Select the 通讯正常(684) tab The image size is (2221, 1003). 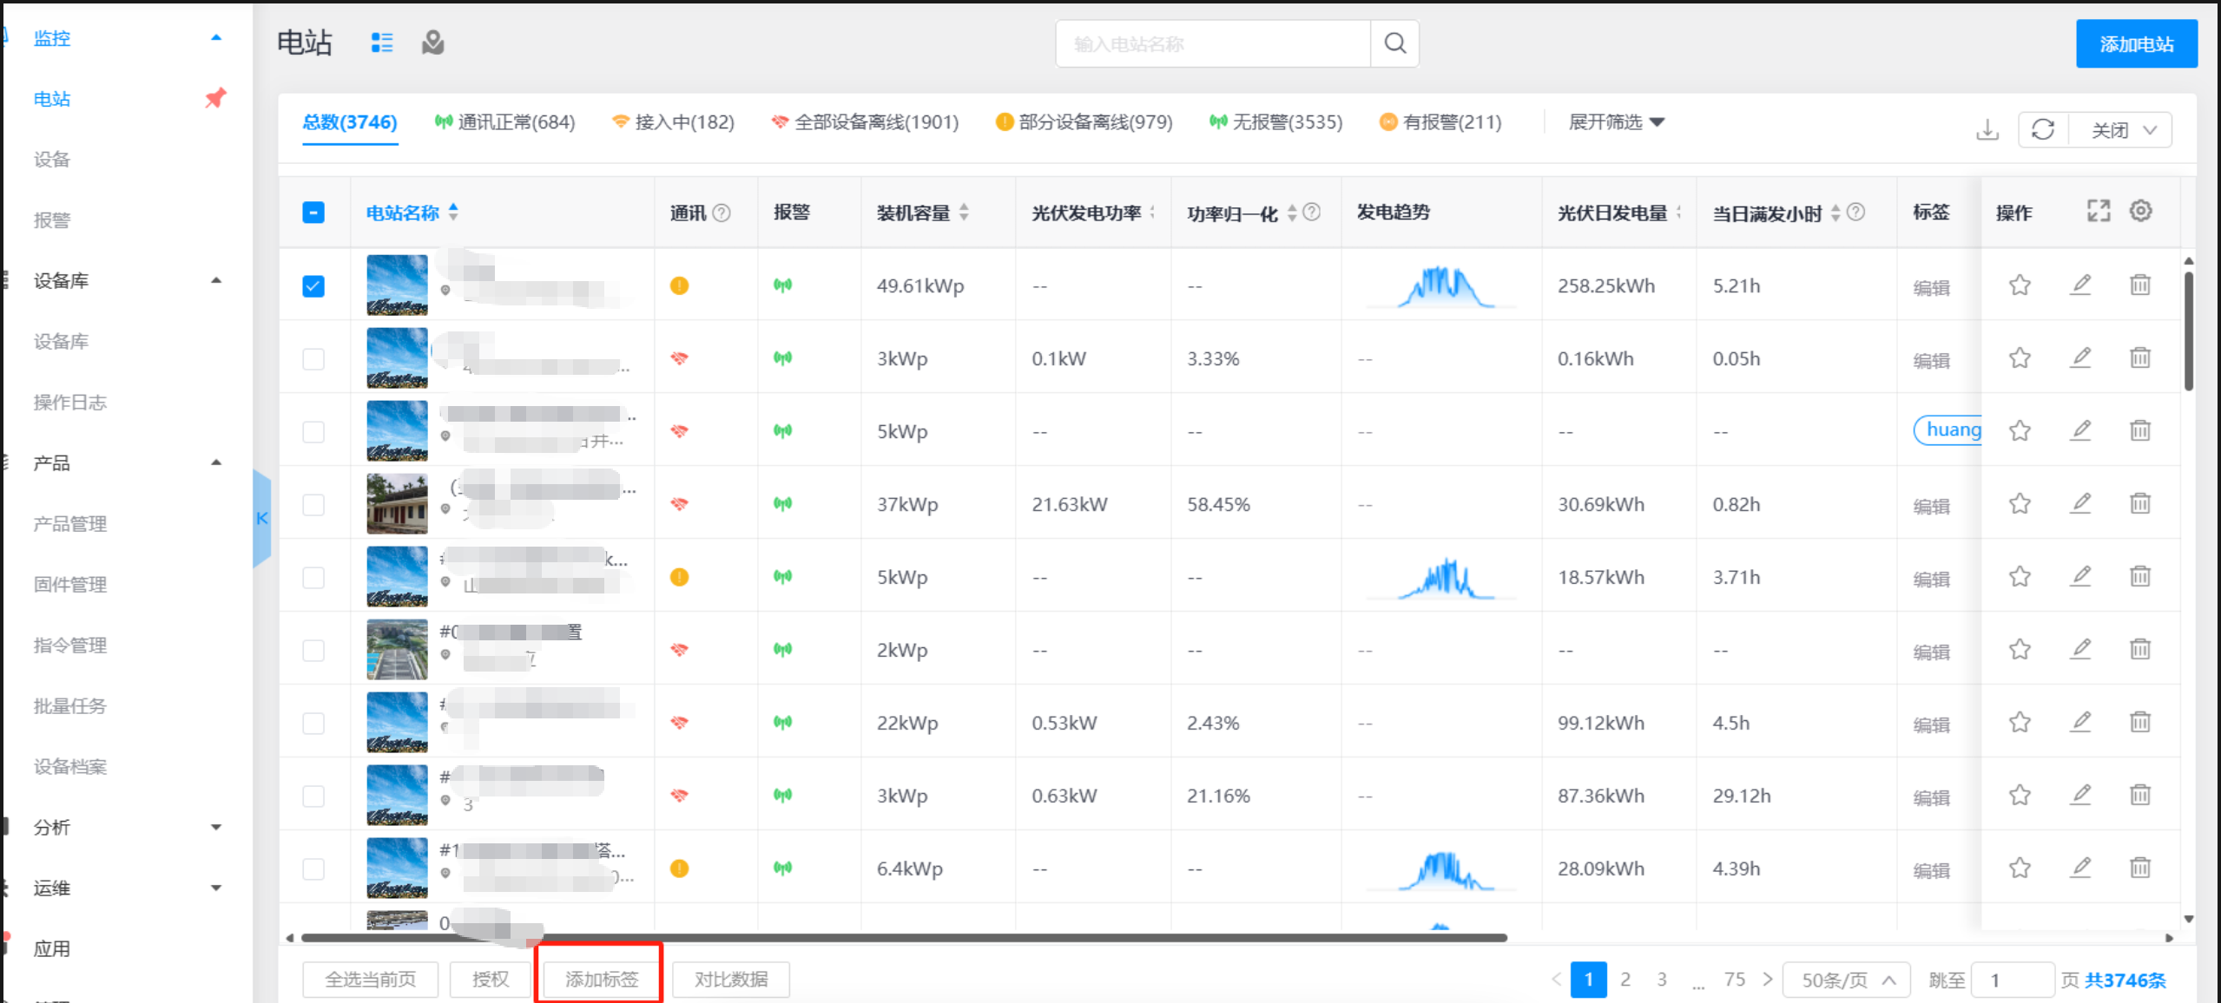coord(505,122)
